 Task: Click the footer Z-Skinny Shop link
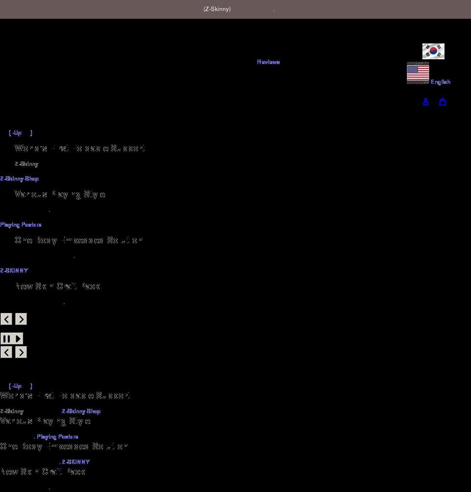(x=80, y=411)
